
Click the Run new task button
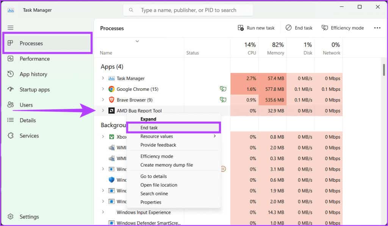click(x=256, y=28)
